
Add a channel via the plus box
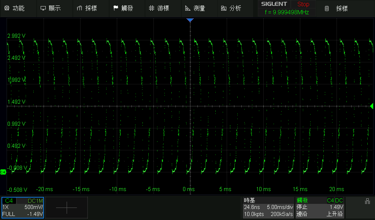67,208
